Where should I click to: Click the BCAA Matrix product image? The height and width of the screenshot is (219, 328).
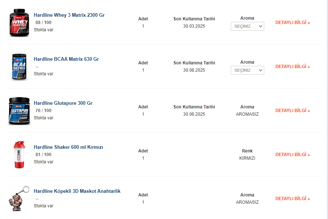coord(19,67)
